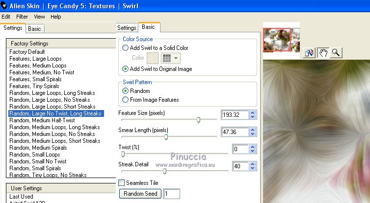The height and width of the screenshot is (203, 370).
Task: Select Random, Small No Twist preset
Action: click(x=38, y=161)
